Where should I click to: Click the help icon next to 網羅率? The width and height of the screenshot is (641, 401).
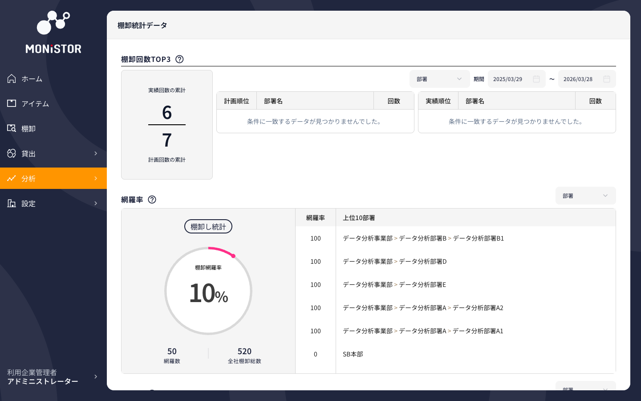[152, 200]
